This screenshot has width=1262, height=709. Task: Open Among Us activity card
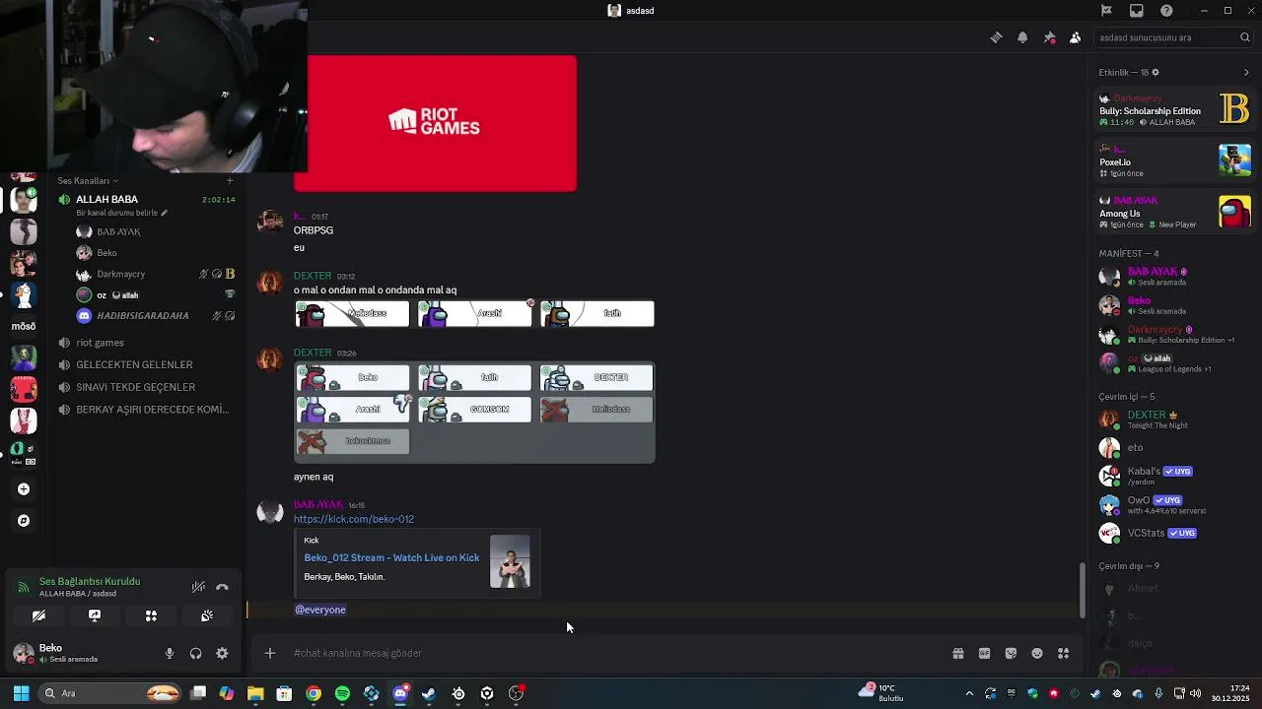tap(1174, 212)
